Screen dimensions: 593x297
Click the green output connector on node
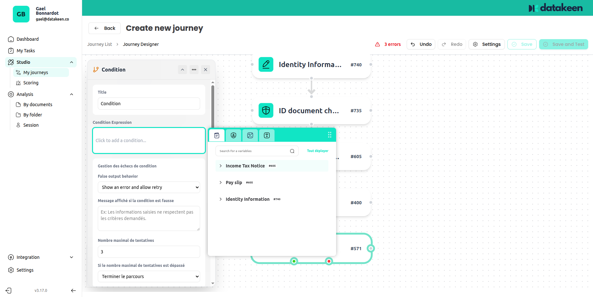click(294, 261)
